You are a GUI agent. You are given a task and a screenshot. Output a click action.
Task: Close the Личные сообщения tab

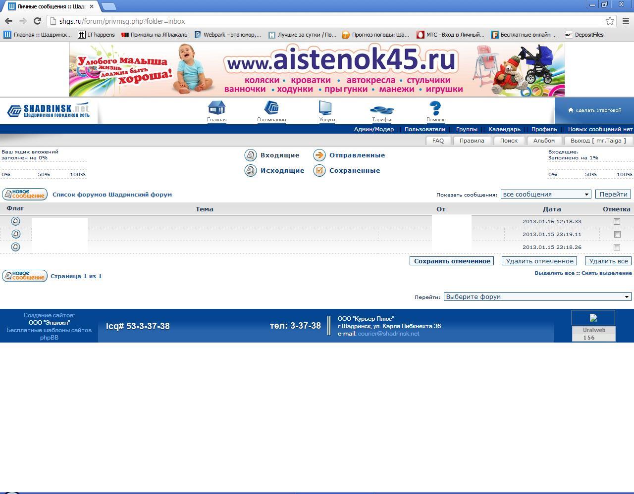(x=92, y=6)
